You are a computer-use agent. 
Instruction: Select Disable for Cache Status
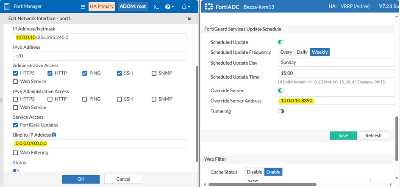point(255,172)
